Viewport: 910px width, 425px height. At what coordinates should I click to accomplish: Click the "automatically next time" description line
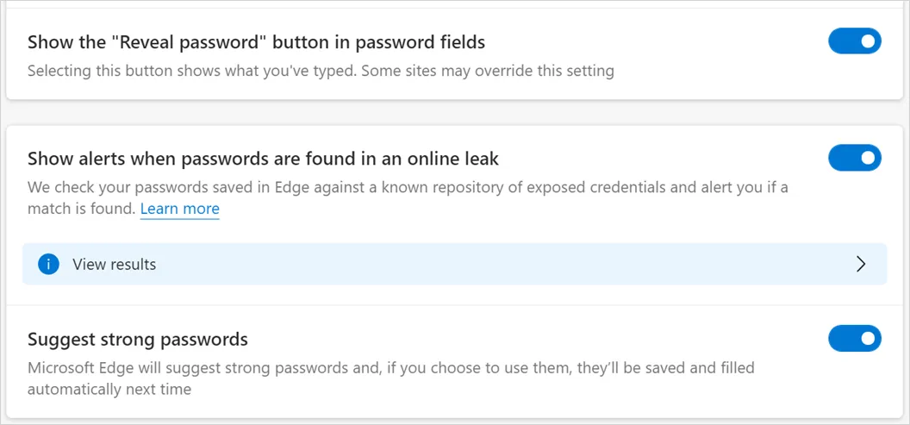click(x=109, y=389)
